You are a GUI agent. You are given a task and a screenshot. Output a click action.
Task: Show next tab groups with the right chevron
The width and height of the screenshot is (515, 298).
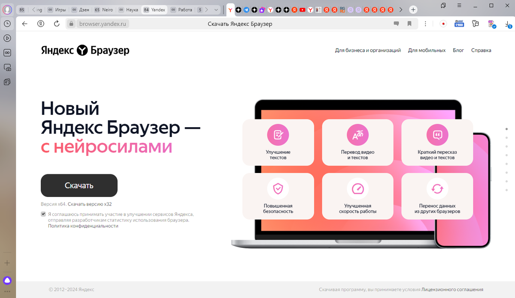206,9
